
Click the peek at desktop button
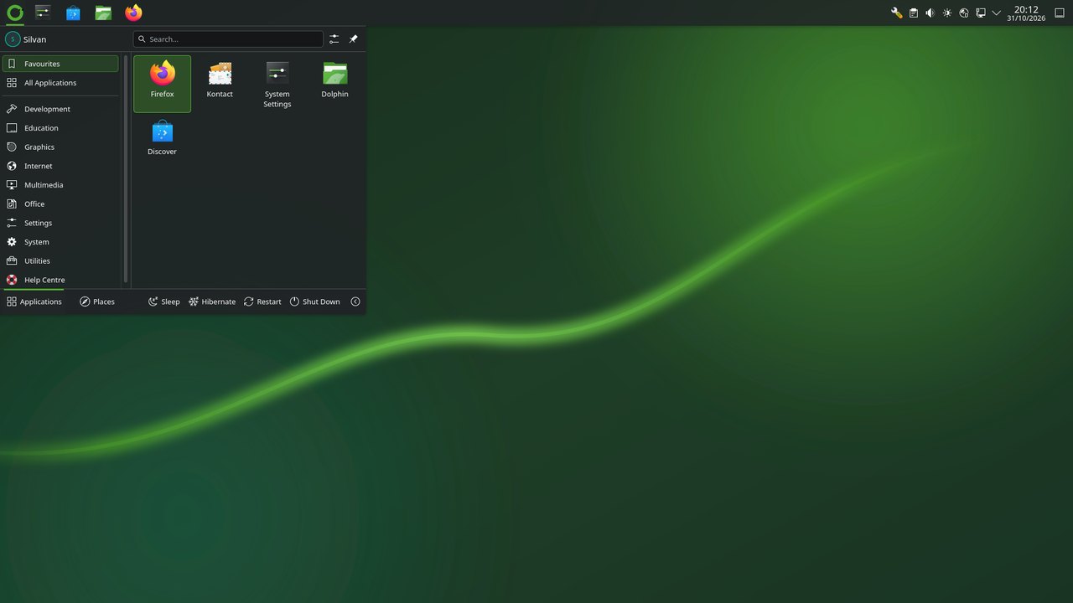pyautogui.click(x=1059, y=13)
